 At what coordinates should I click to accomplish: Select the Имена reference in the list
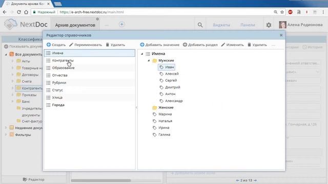click(x=90, y=53)
